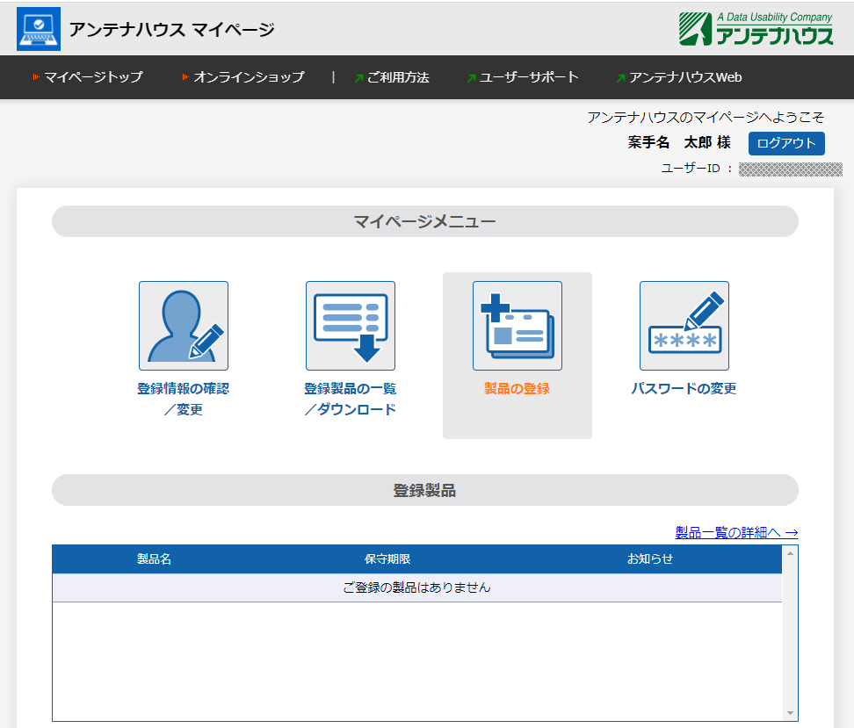The width and height of the screenshot is (854, 728).
Task: Select the 登録情報の確認／変更 person icon
Action: point(183,325)
